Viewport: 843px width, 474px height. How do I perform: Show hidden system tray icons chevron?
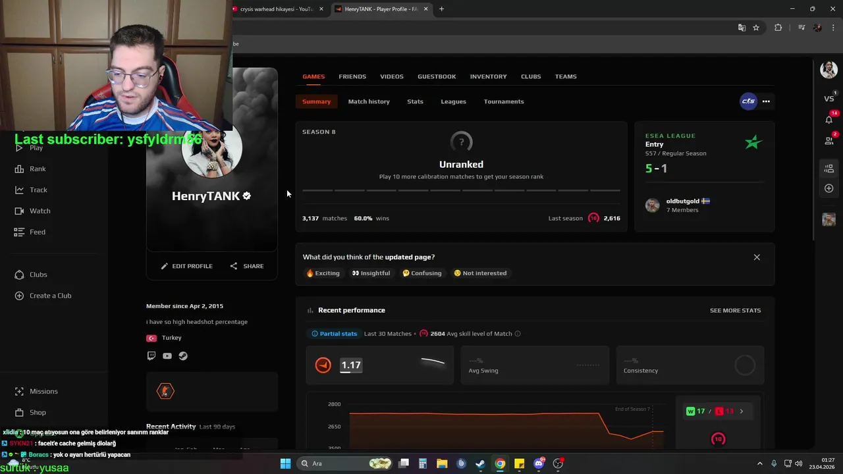[759, 463]
